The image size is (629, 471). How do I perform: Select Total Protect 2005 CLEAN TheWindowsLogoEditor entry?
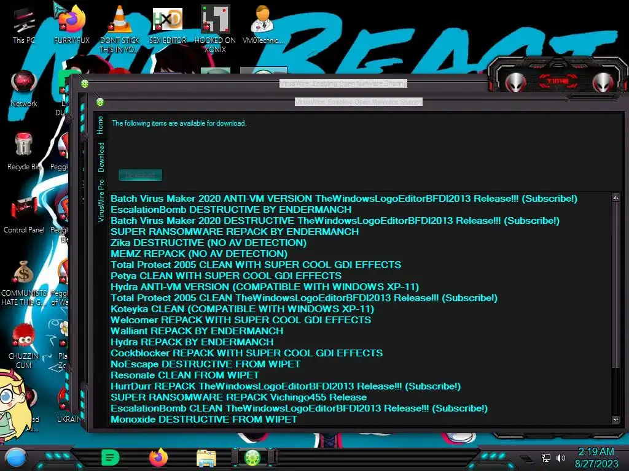point(304,298)
